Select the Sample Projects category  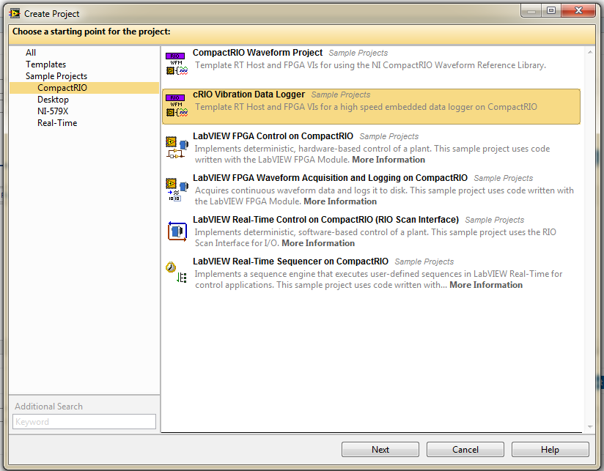56,76
